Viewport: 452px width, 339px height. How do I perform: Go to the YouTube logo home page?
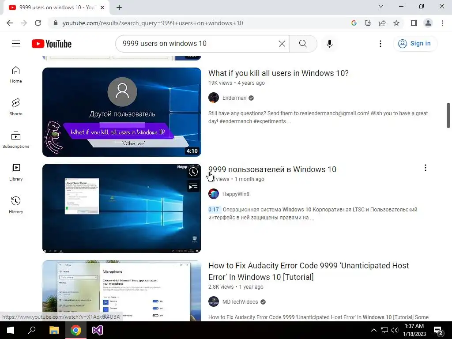pyautogui.click(x=52, y=44)
